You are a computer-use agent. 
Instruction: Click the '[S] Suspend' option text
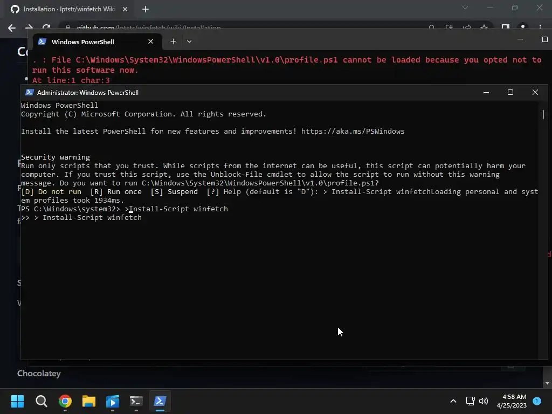[x=174, y=192]
